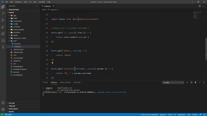
Task: Open the Explorer view in activity bar
Action: tap(3, 7)
